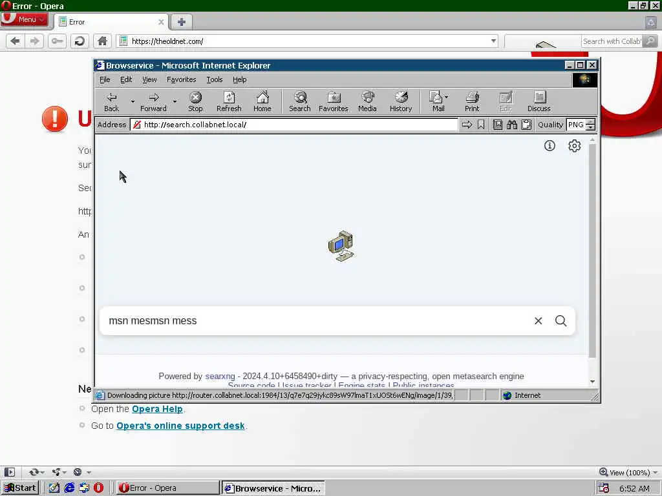
Task: Stop page loading in Internet Explorer
Action: [195, 101]
